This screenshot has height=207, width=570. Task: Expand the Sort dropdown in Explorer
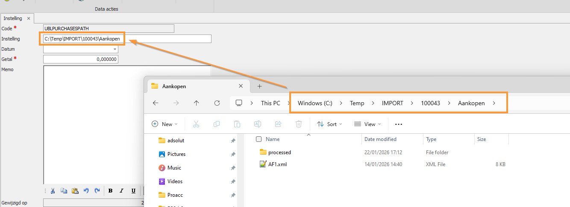(329, 124)
